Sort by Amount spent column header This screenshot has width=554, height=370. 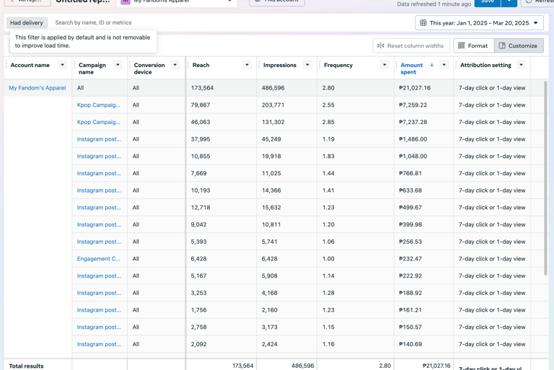[412, 69]
